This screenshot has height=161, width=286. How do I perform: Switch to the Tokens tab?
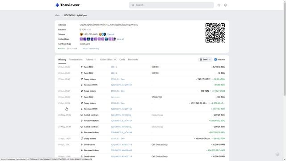click(x=91, y=59)
